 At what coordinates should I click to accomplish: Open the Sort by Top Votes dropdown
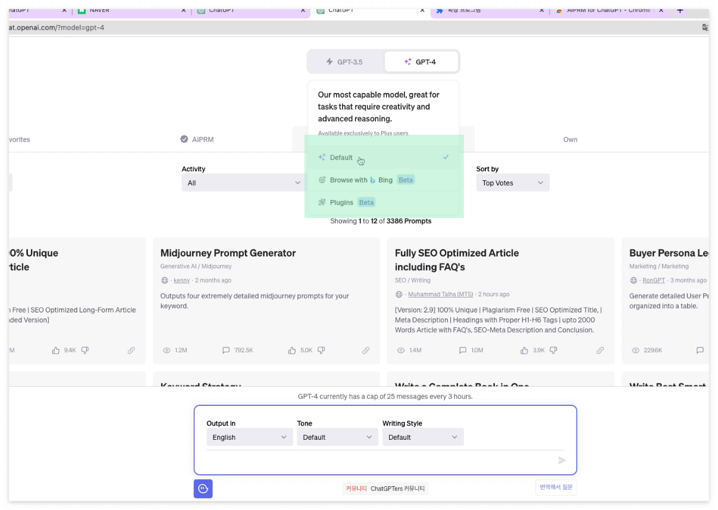pyautogui.click(x=513, y=183)
